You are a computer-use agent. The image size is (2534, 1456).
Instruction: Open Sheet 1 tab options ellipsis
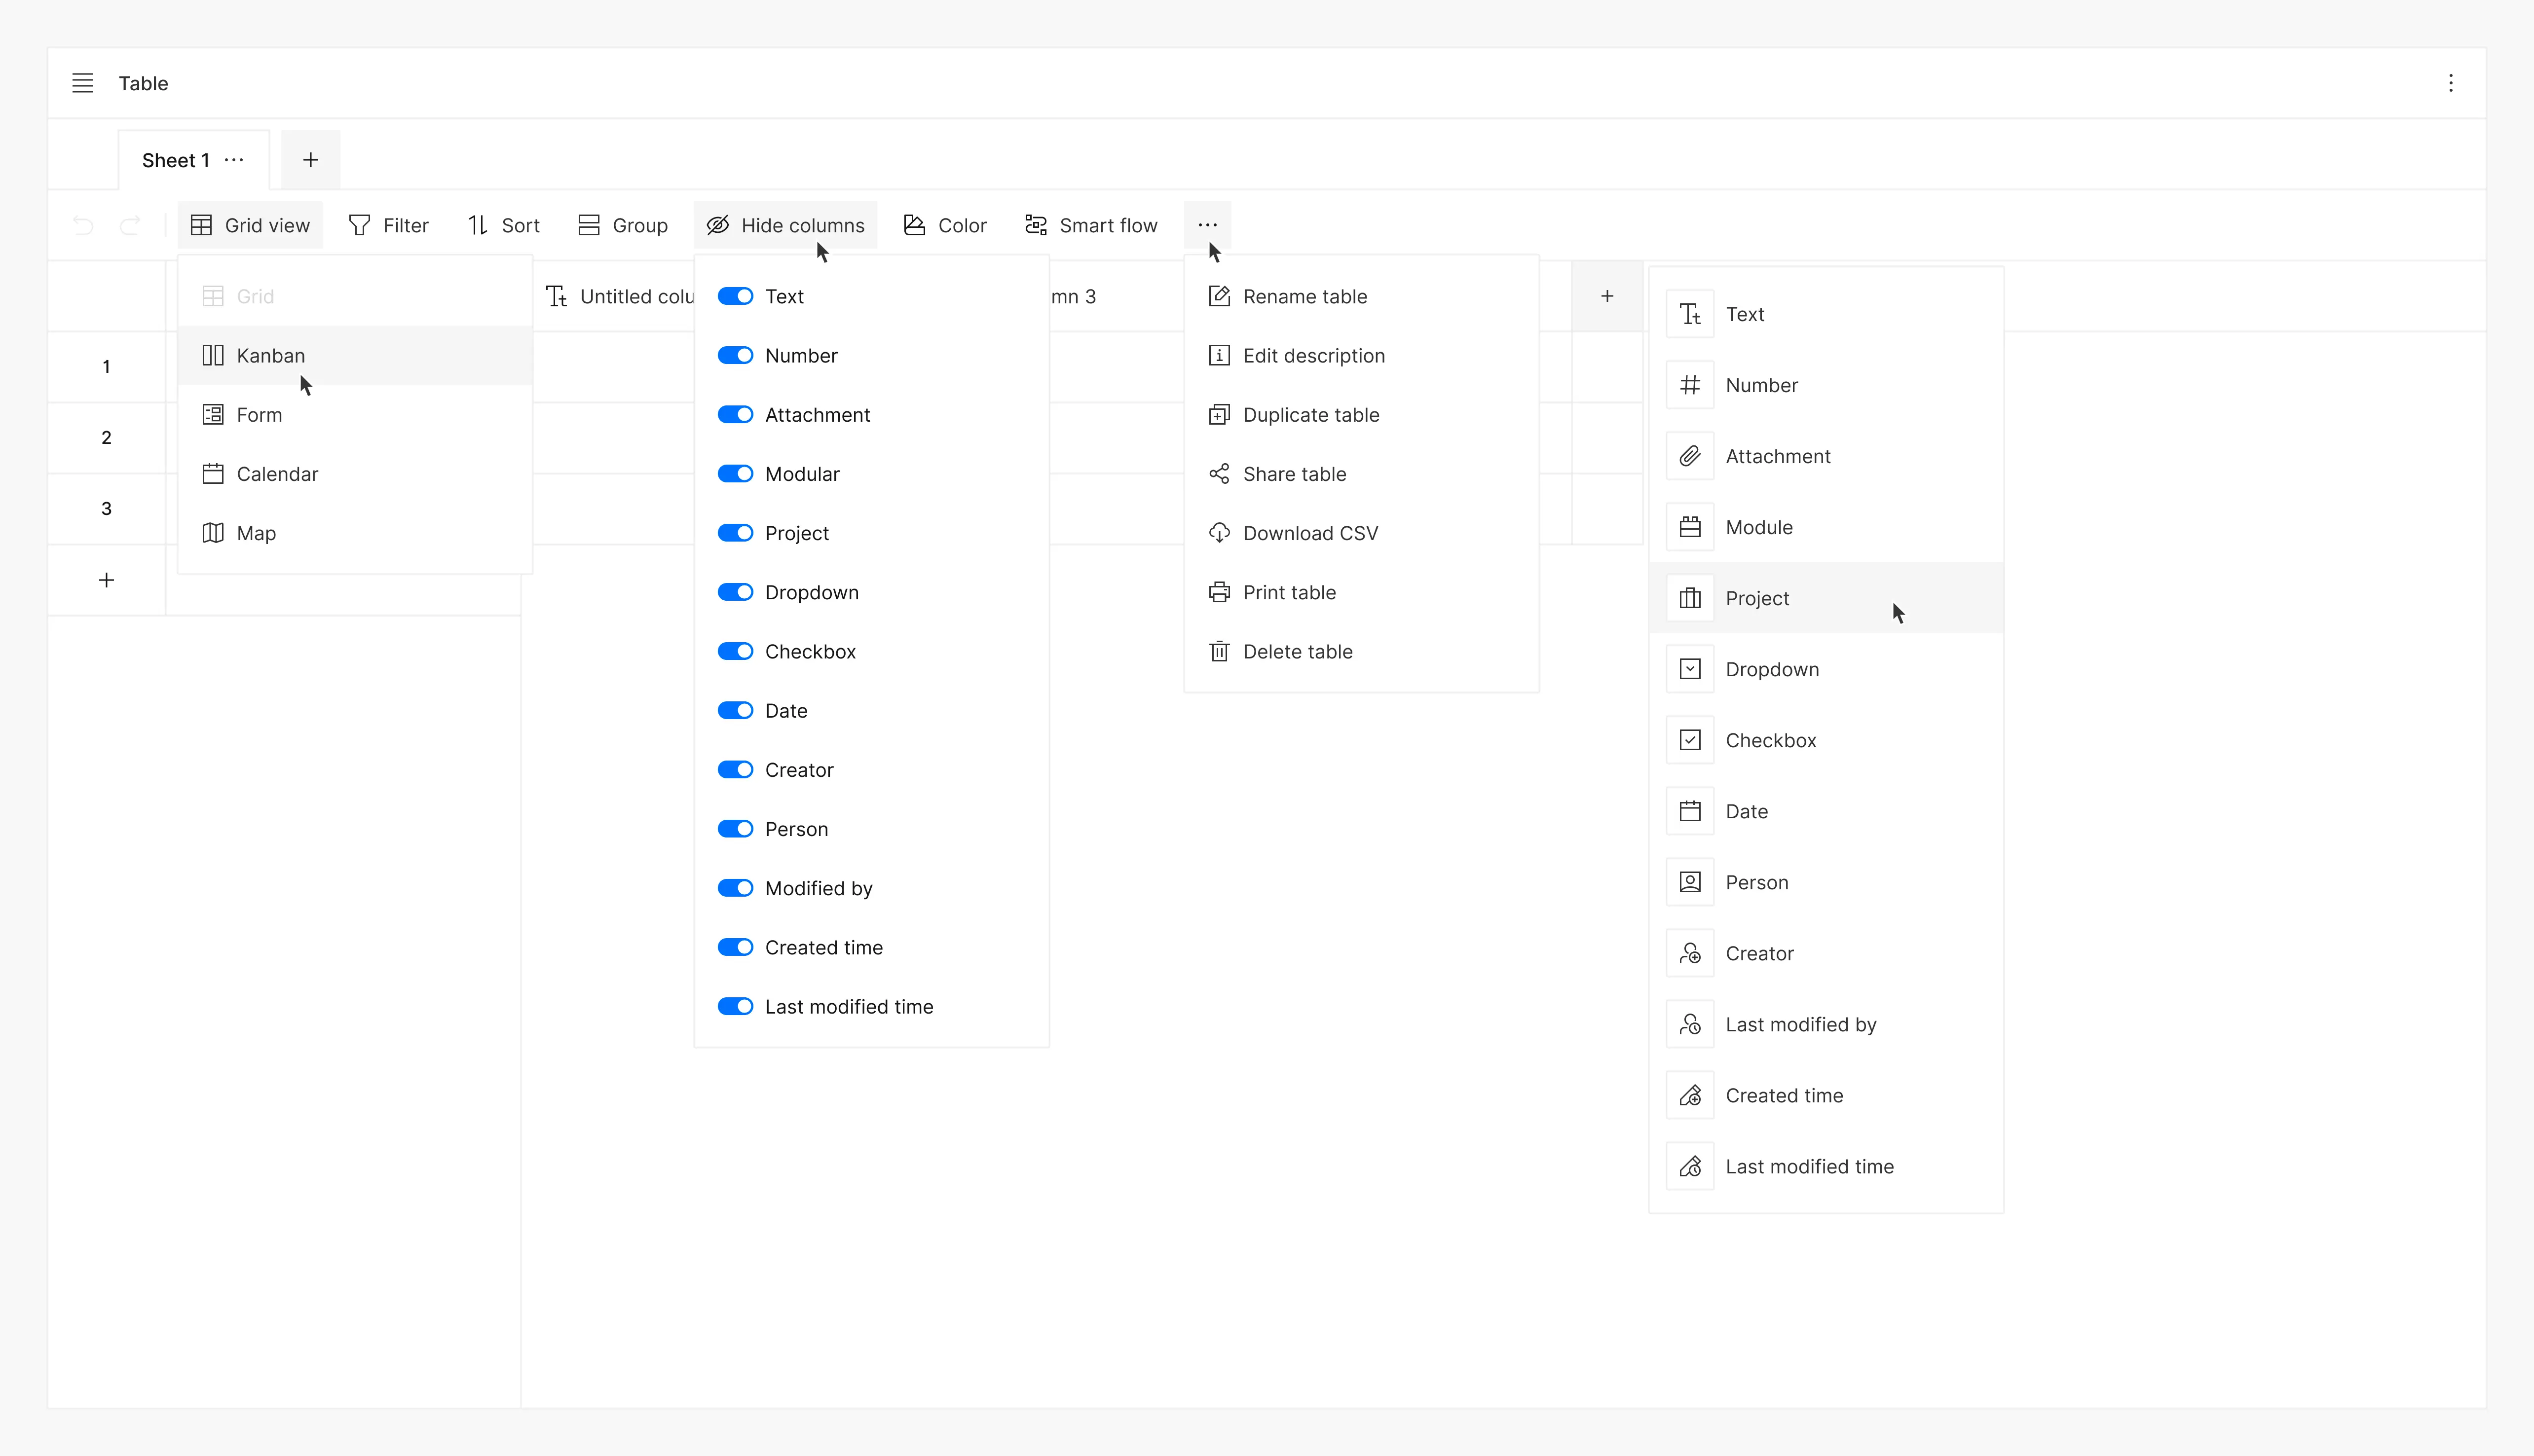(x=234, y=160)
